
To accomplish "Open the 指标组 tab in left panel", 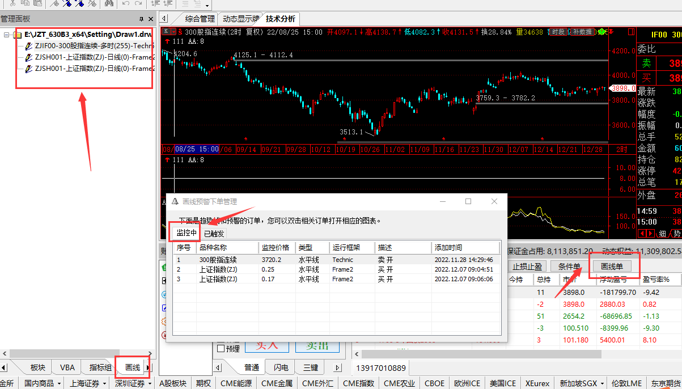I will pos(100,367).
